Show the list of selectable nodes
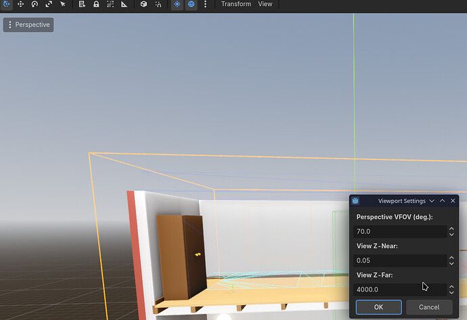 point(82,4)
